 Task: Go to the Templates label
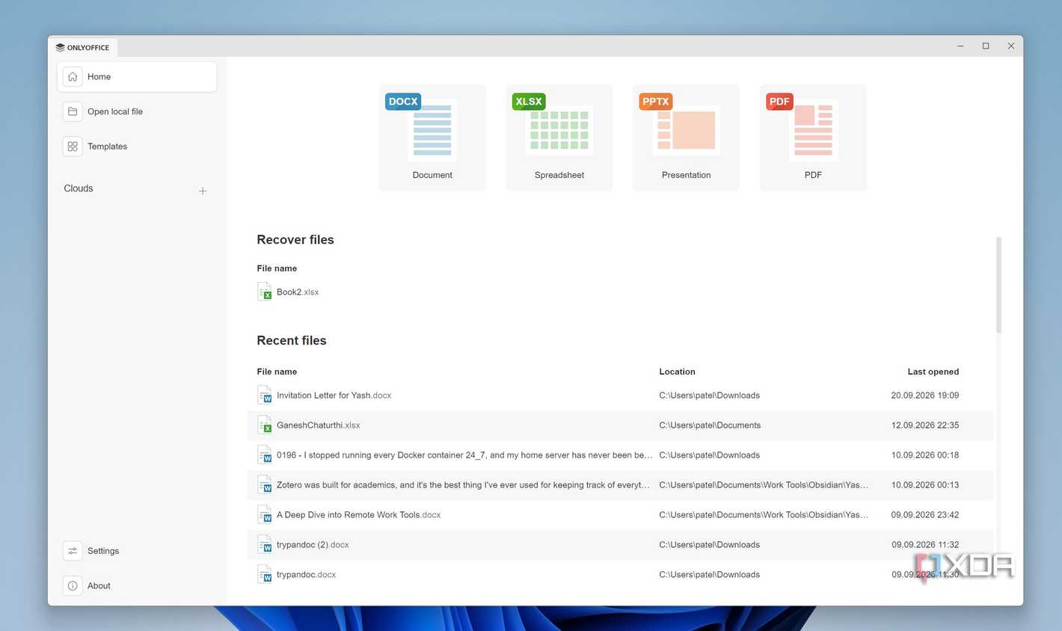107,147
